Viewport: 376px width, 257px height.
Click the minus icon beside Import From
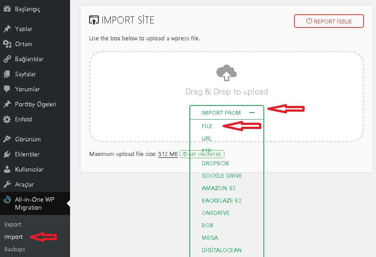tap(252, 113)
